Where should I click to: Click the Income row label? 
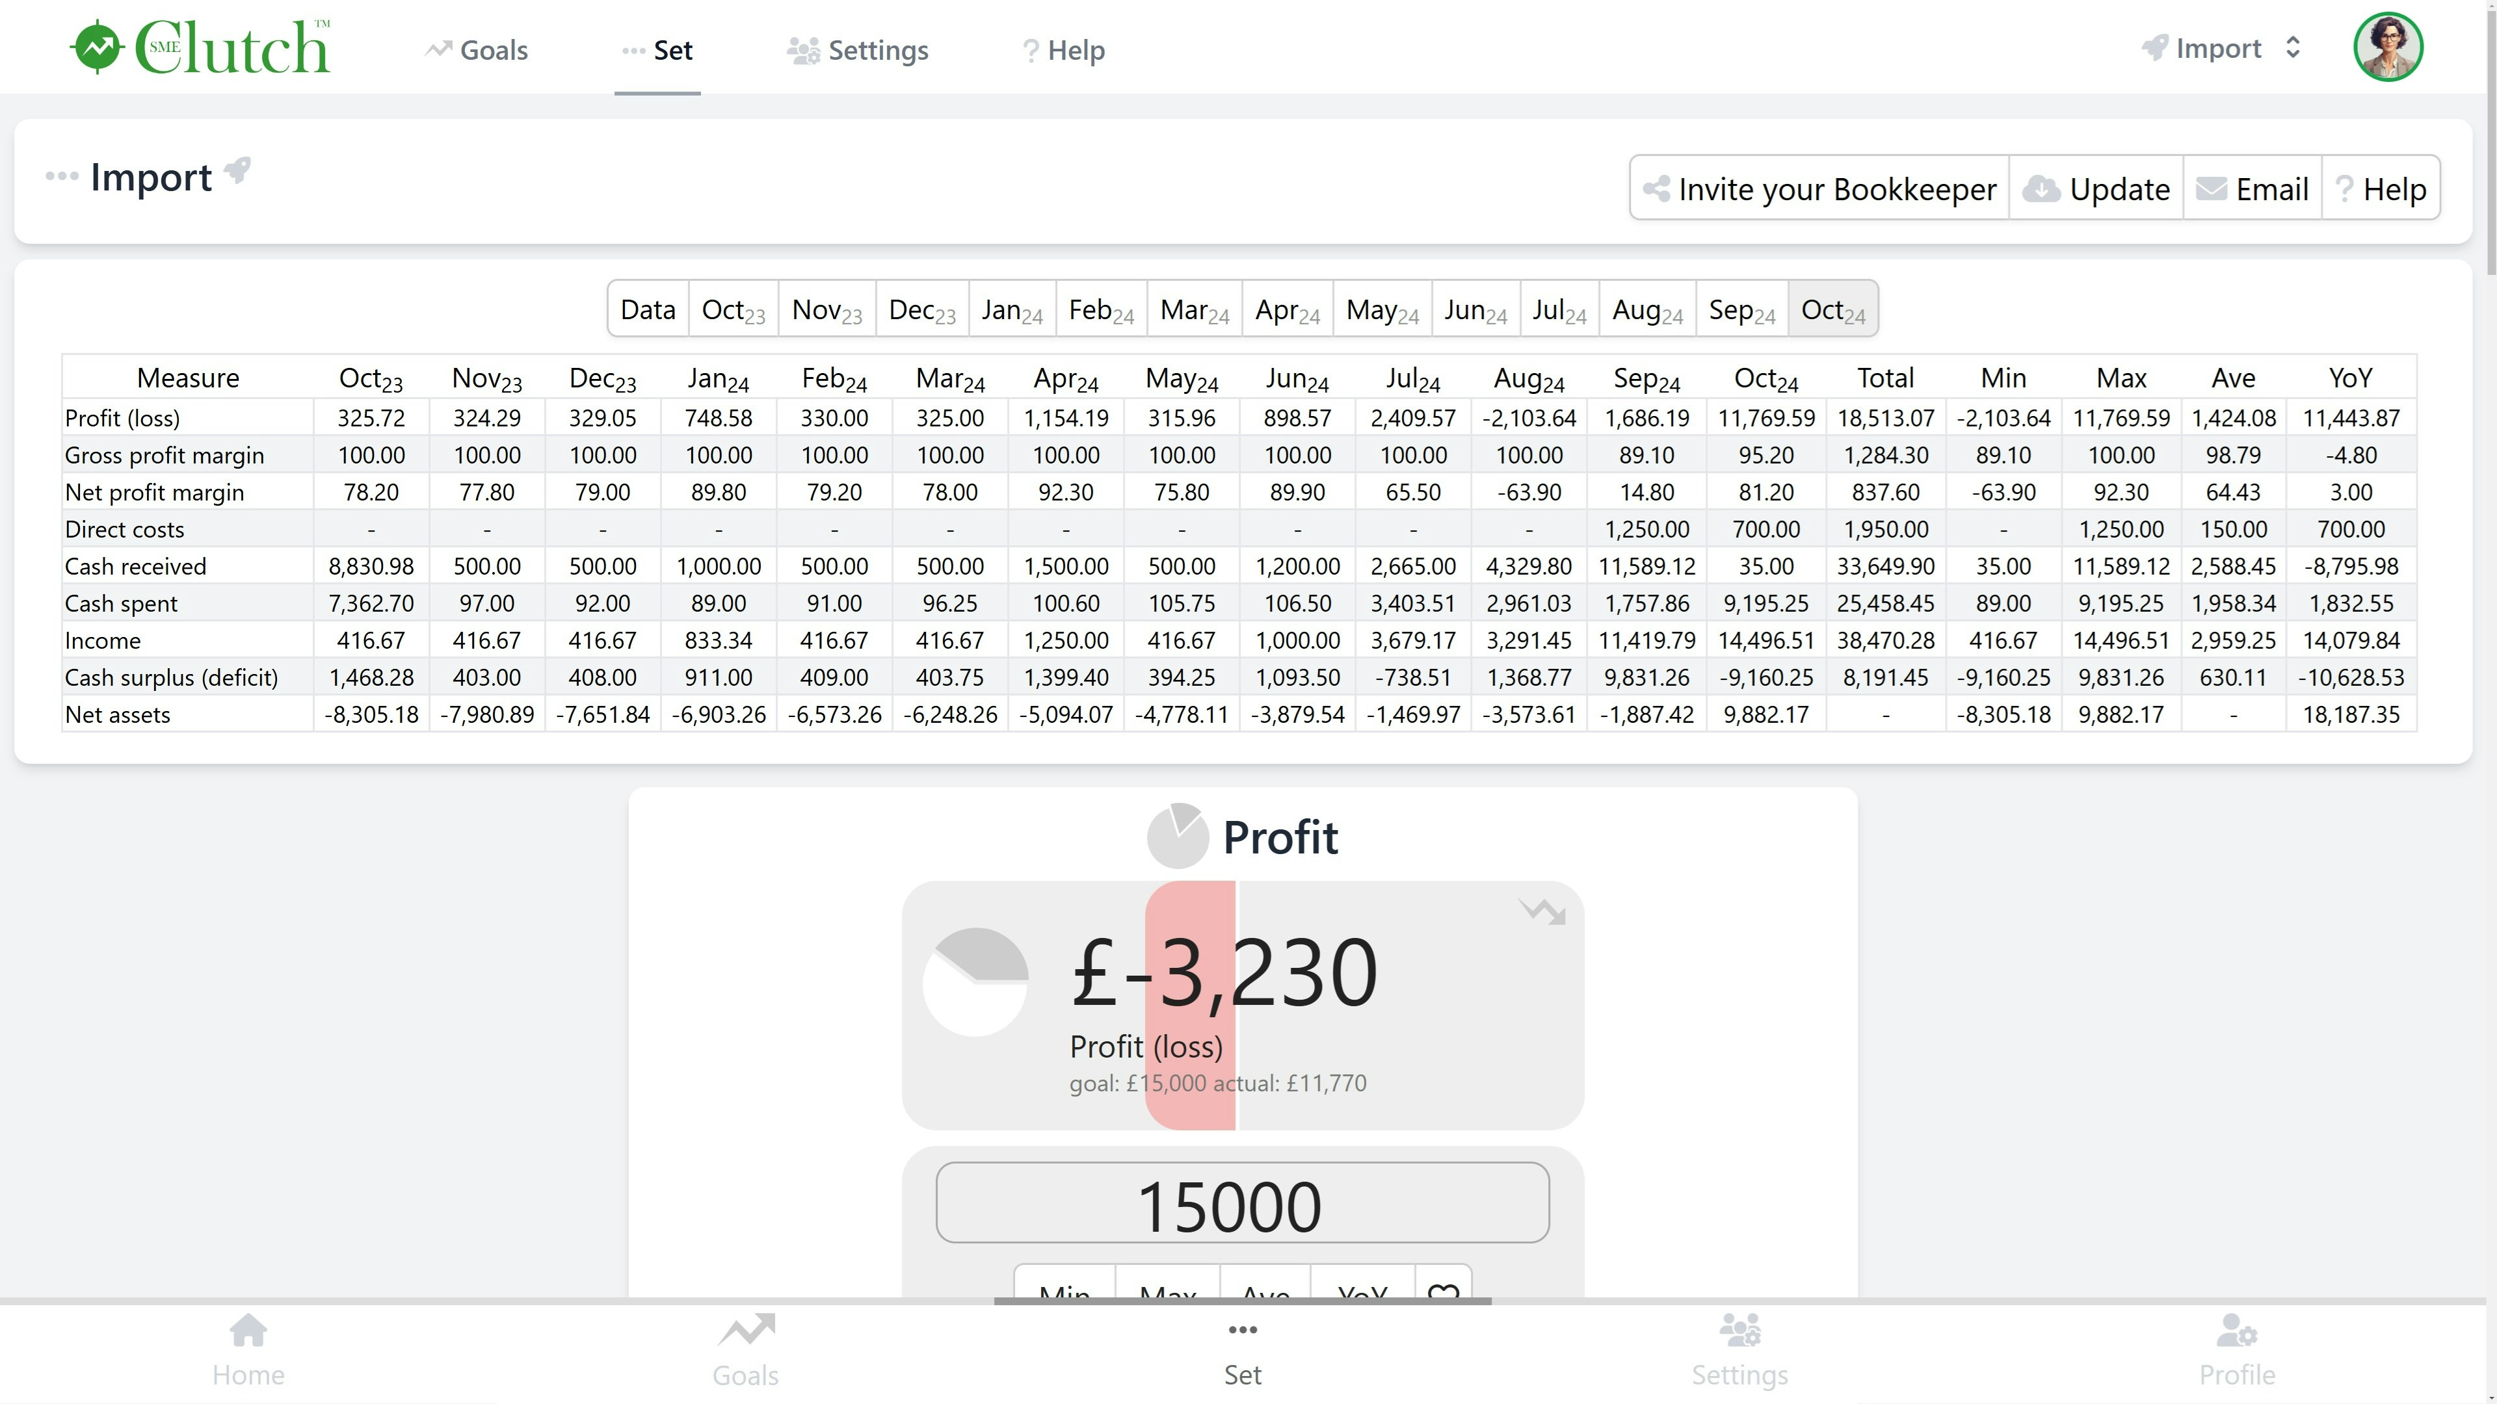[x=103, y=640]
